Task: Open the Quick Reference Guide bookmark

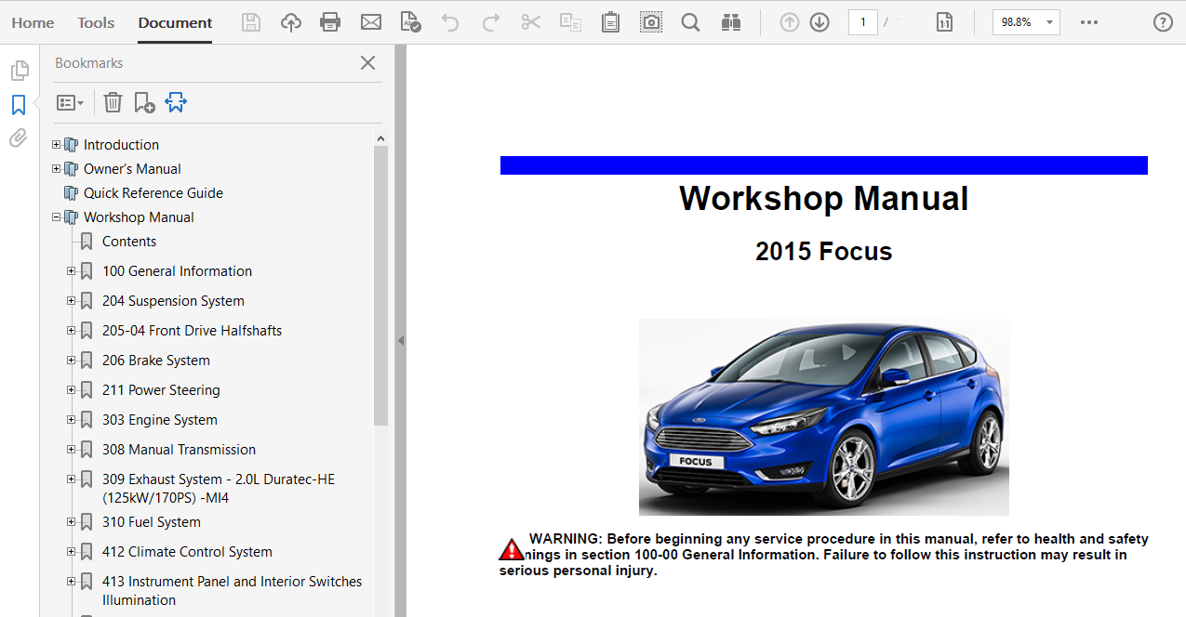Action: (153, 193)
